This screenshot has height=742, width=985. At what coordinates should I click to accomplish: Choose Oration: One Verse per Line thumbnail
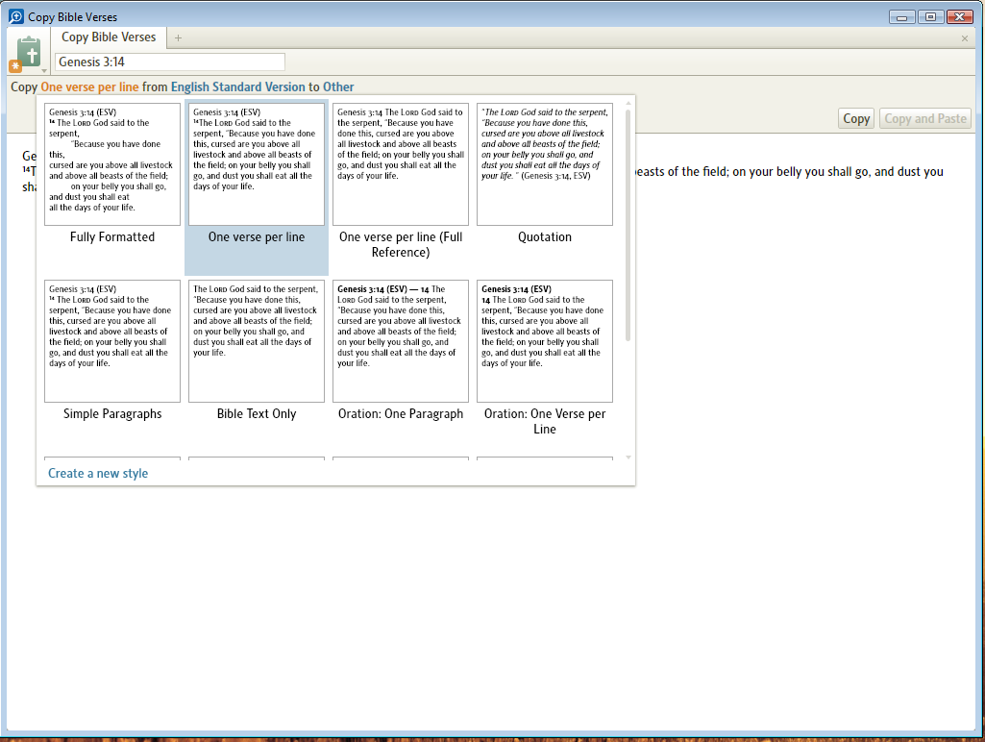tap(545, 341)
